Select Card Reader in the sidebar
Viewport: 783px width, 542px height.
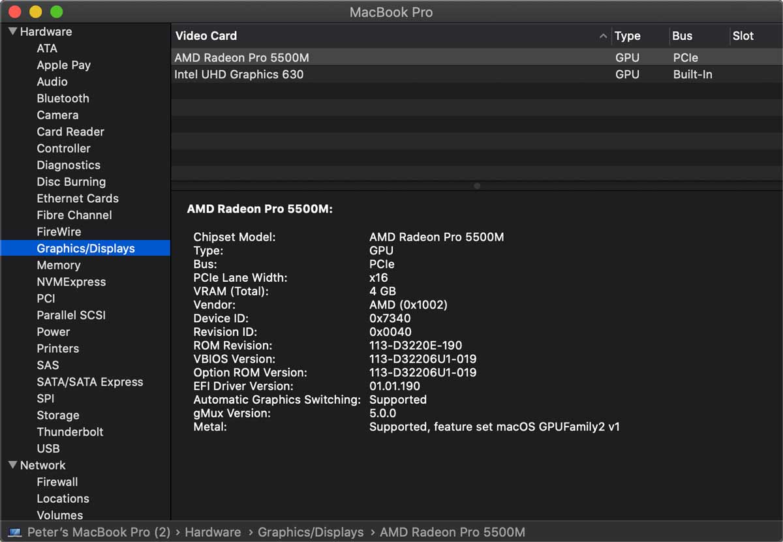coord(70,132)
